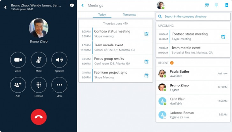Image resolution: width=232 pixels, height=132 pixels.
Task: Open the More call options
Action: pos(59,85)
